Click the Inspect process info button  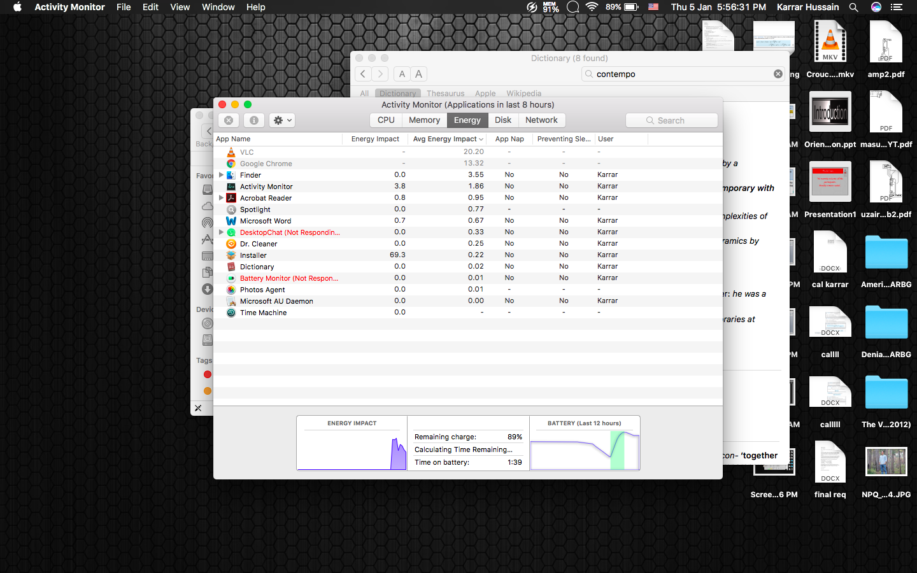pyautogui.click(x=253, y=120)
